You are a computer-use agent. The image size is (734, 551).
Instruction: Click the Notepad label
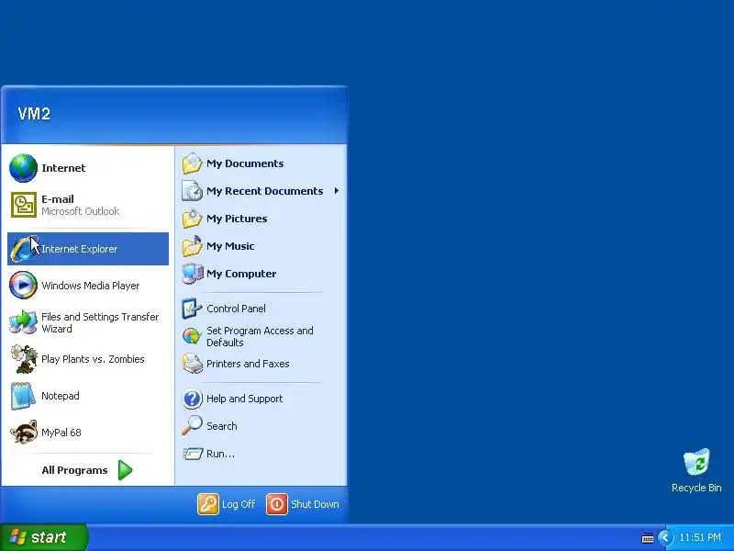(60, 396)
